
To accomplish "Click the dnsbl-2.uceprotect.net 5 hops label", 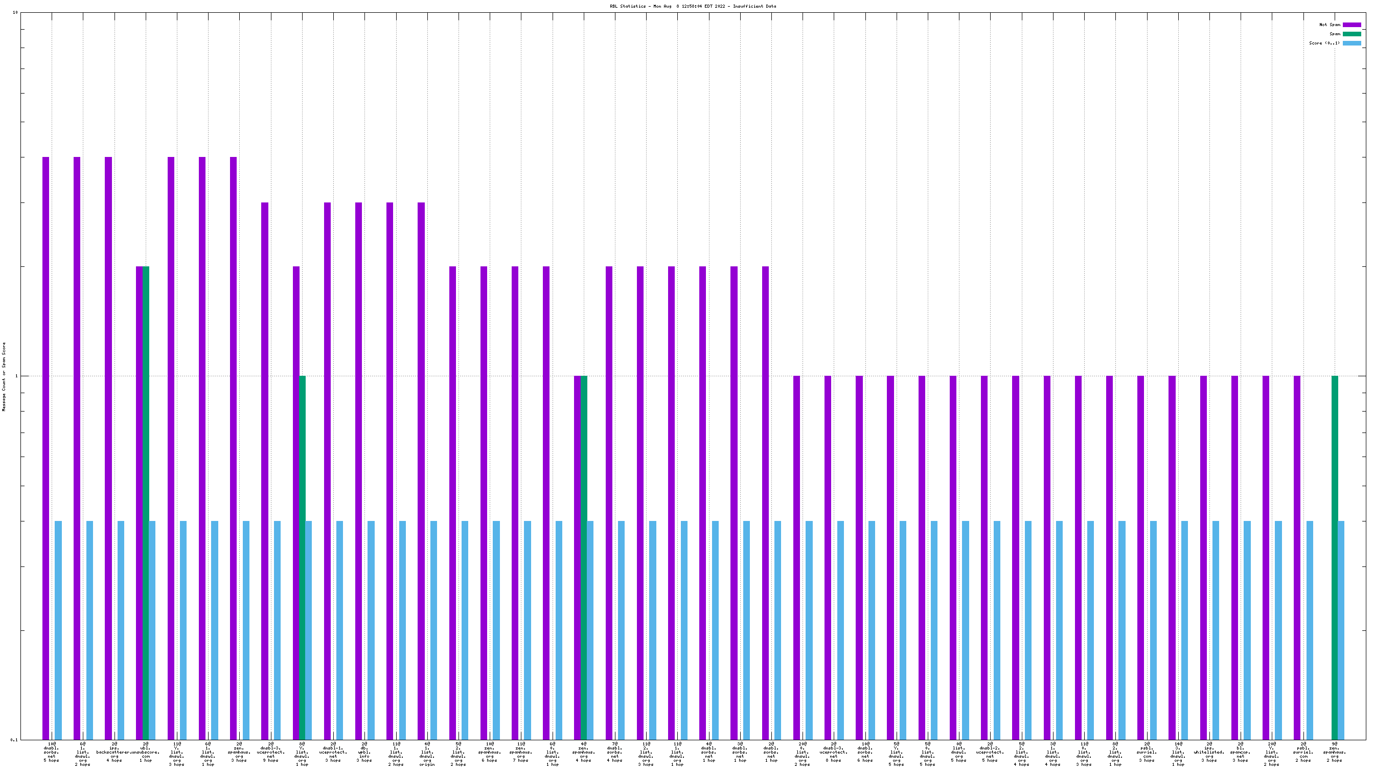I will coord(990,752).
